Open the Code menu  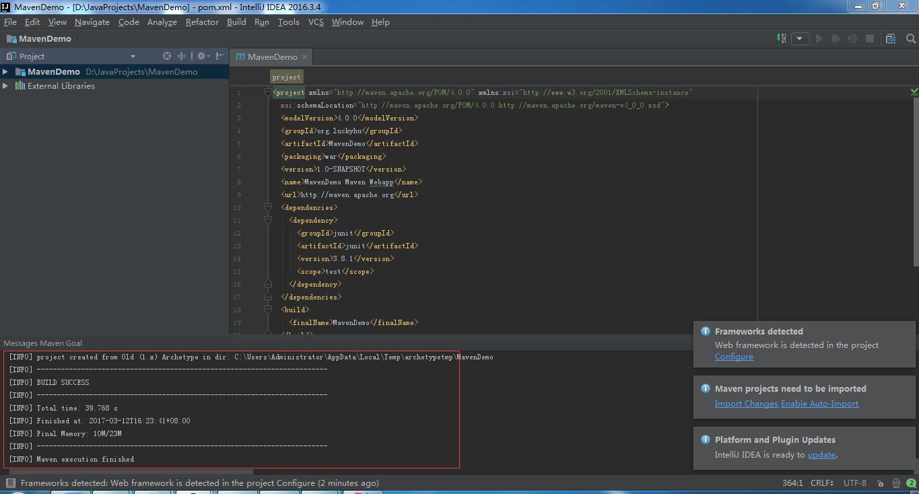click(129, 22)
